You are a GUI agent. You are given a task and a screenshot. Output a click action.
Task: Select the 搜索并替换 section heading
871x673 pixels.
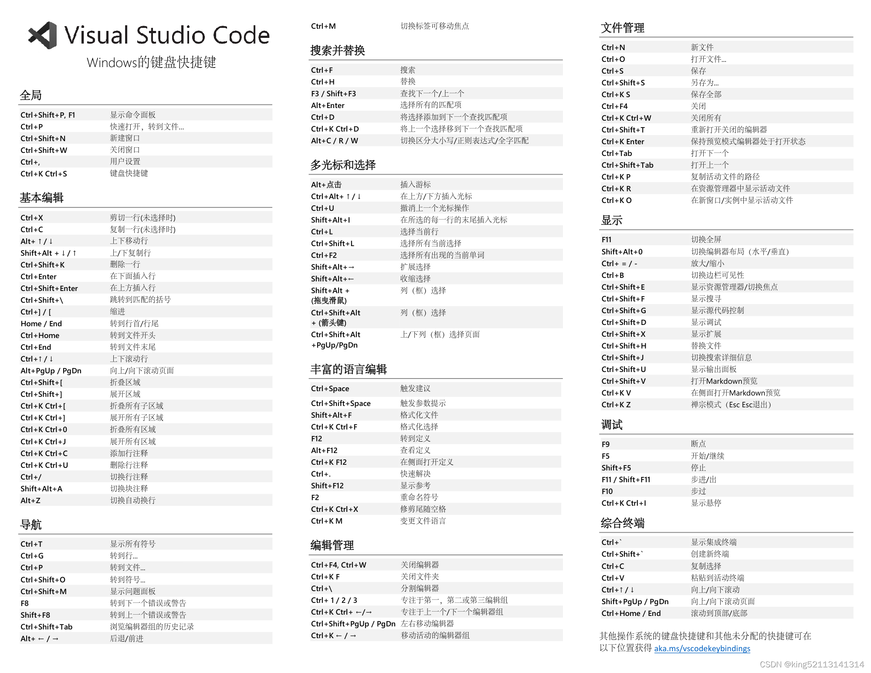[x=337, y=51]
